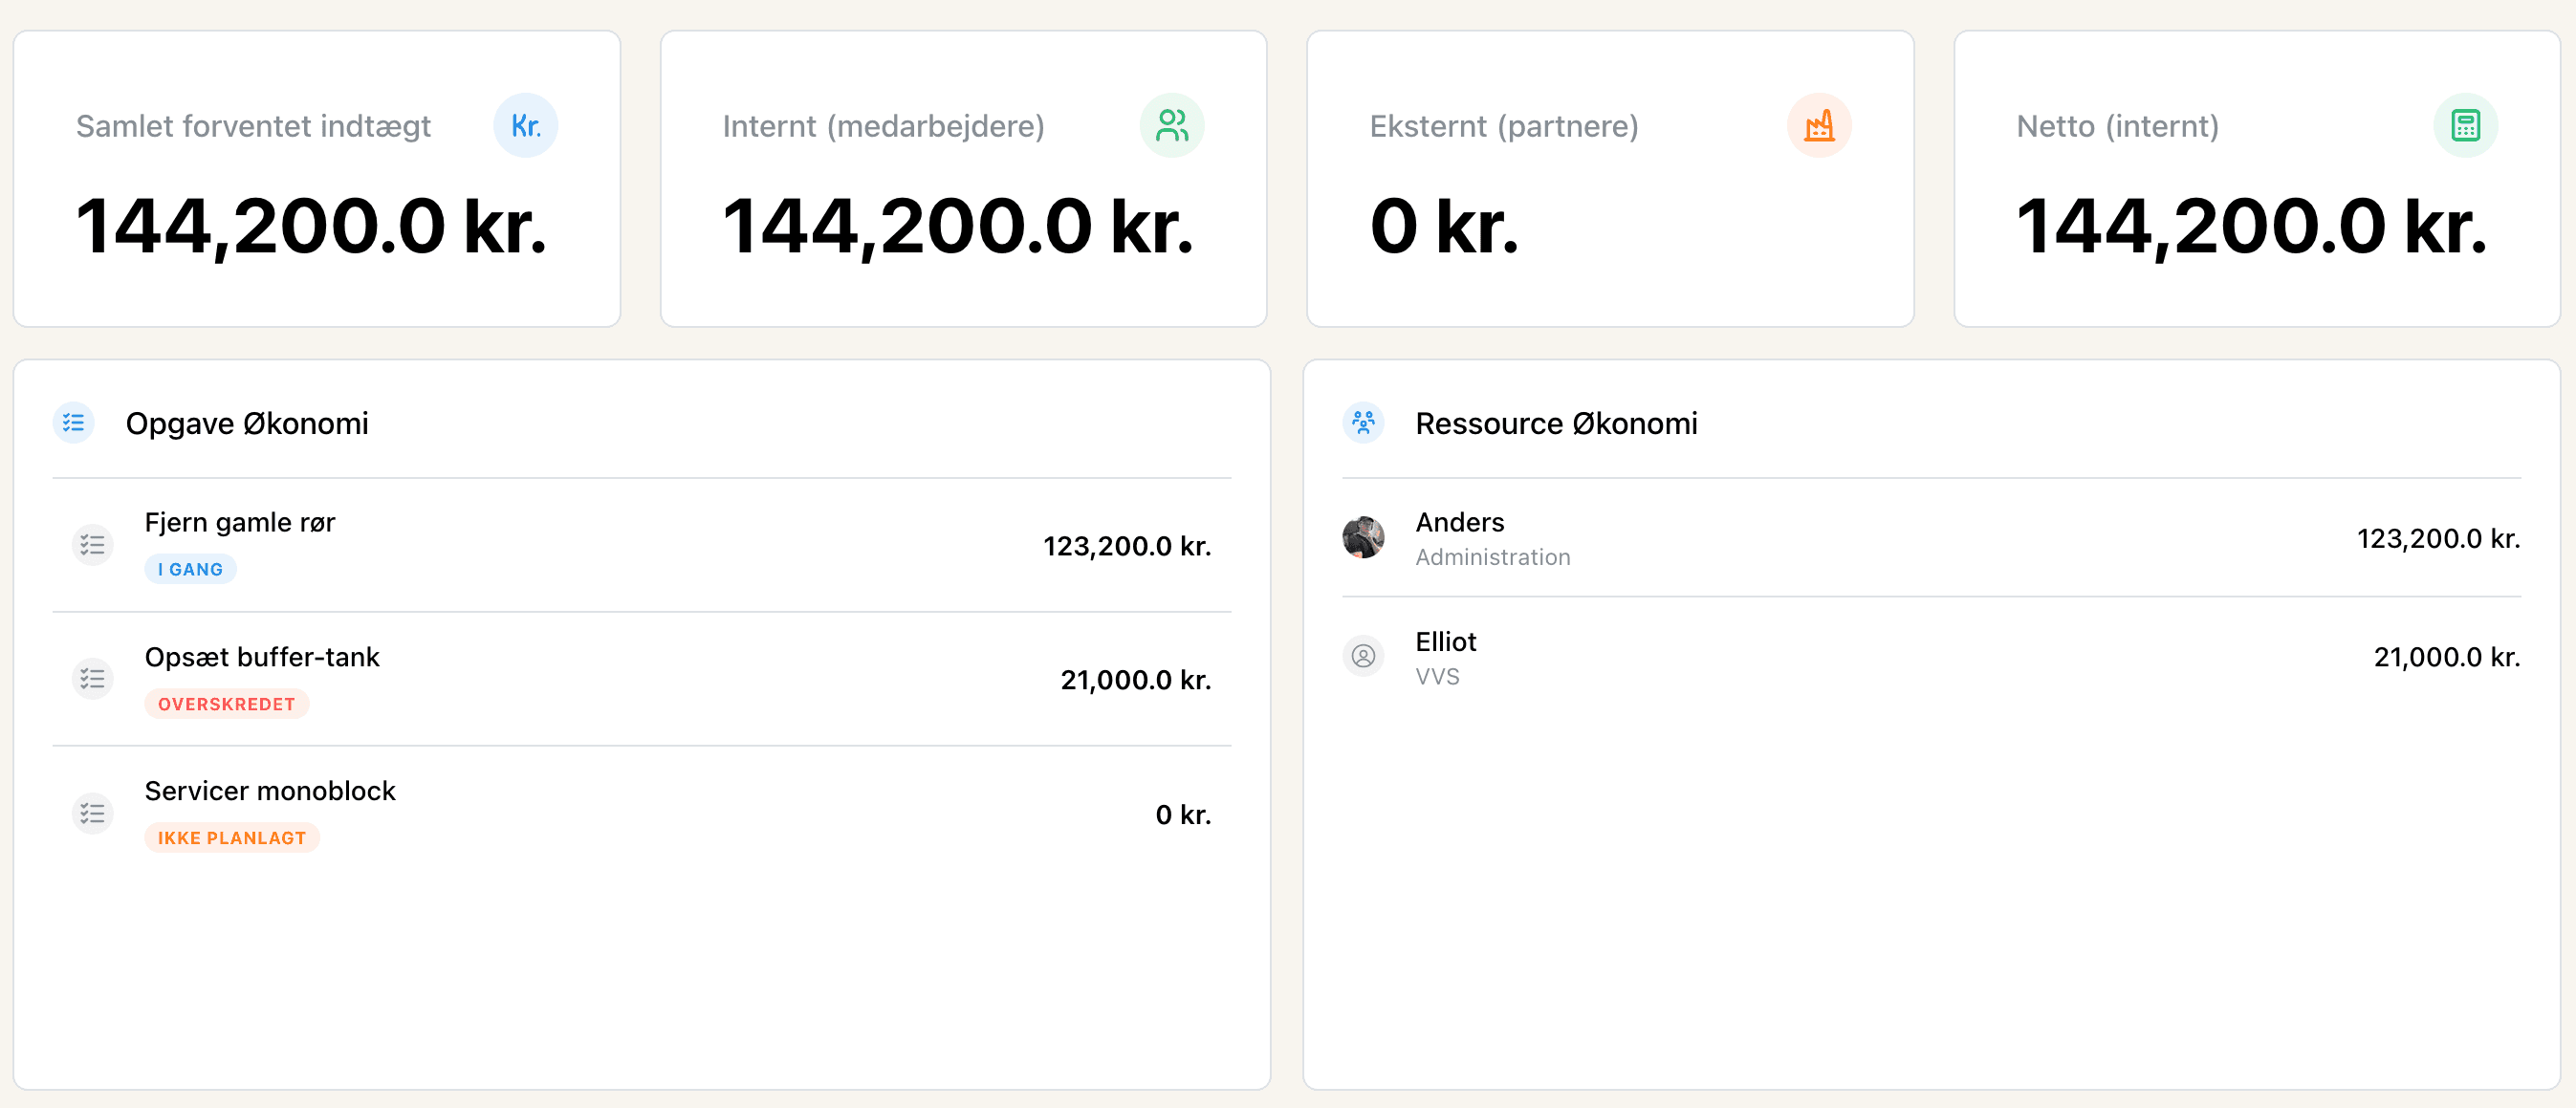Click the checklist icon beside Servicer monoblock

click(x=92, y=813)
